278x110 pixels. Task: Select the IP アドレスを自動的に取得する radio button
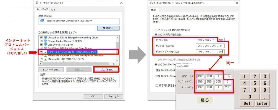click(156, 30)
